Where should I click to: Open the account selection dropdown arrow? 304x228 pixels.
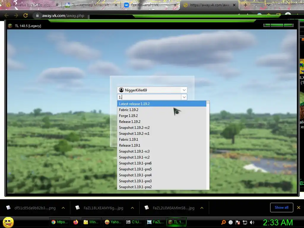pos(184,90)
